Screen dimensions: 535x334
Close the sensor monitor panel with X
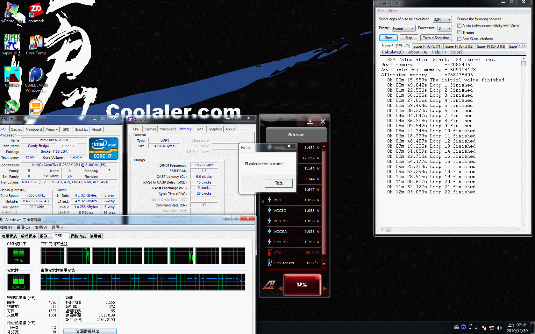pyautogui.click(x=323, y=121)
